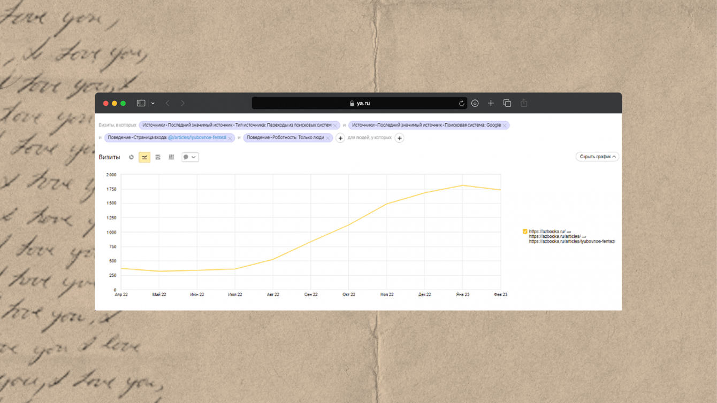Viewport: 717px width, 403px height.
Task: Click the 'Июн 22' x-axis label
Action: 197,294
